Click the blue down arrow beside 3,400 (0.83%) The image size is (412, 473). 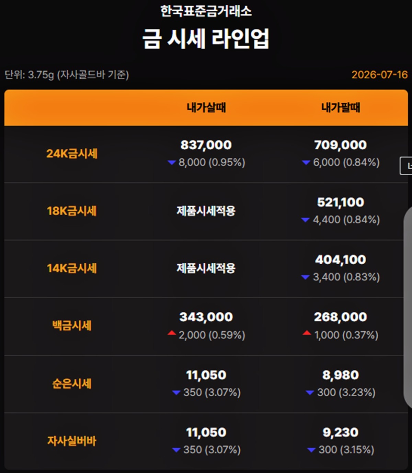click(306, 277)
